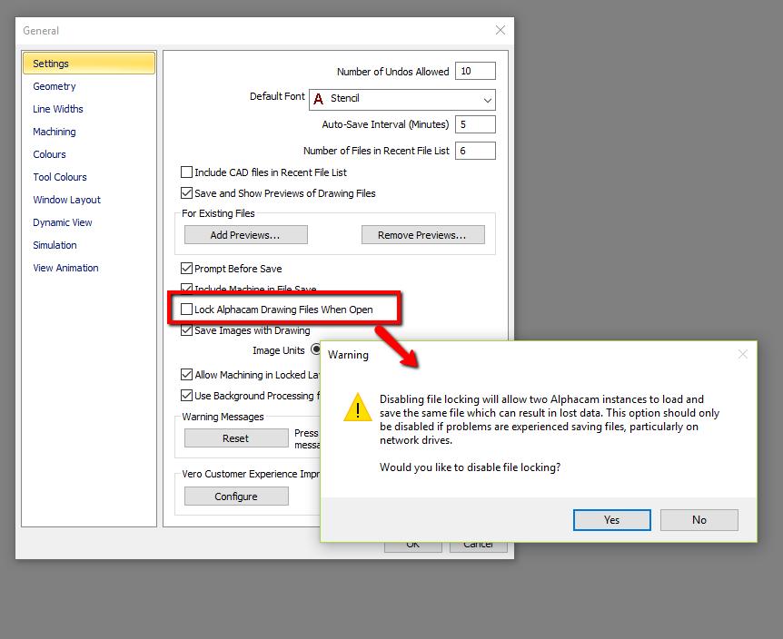
Task: Click No in the Warning dialog
Action: tap(699, 520)
